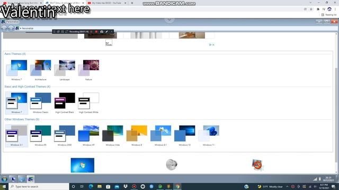Close the Bandicam recording toolbar
The image size is (339, 190).
pos(112,32)
